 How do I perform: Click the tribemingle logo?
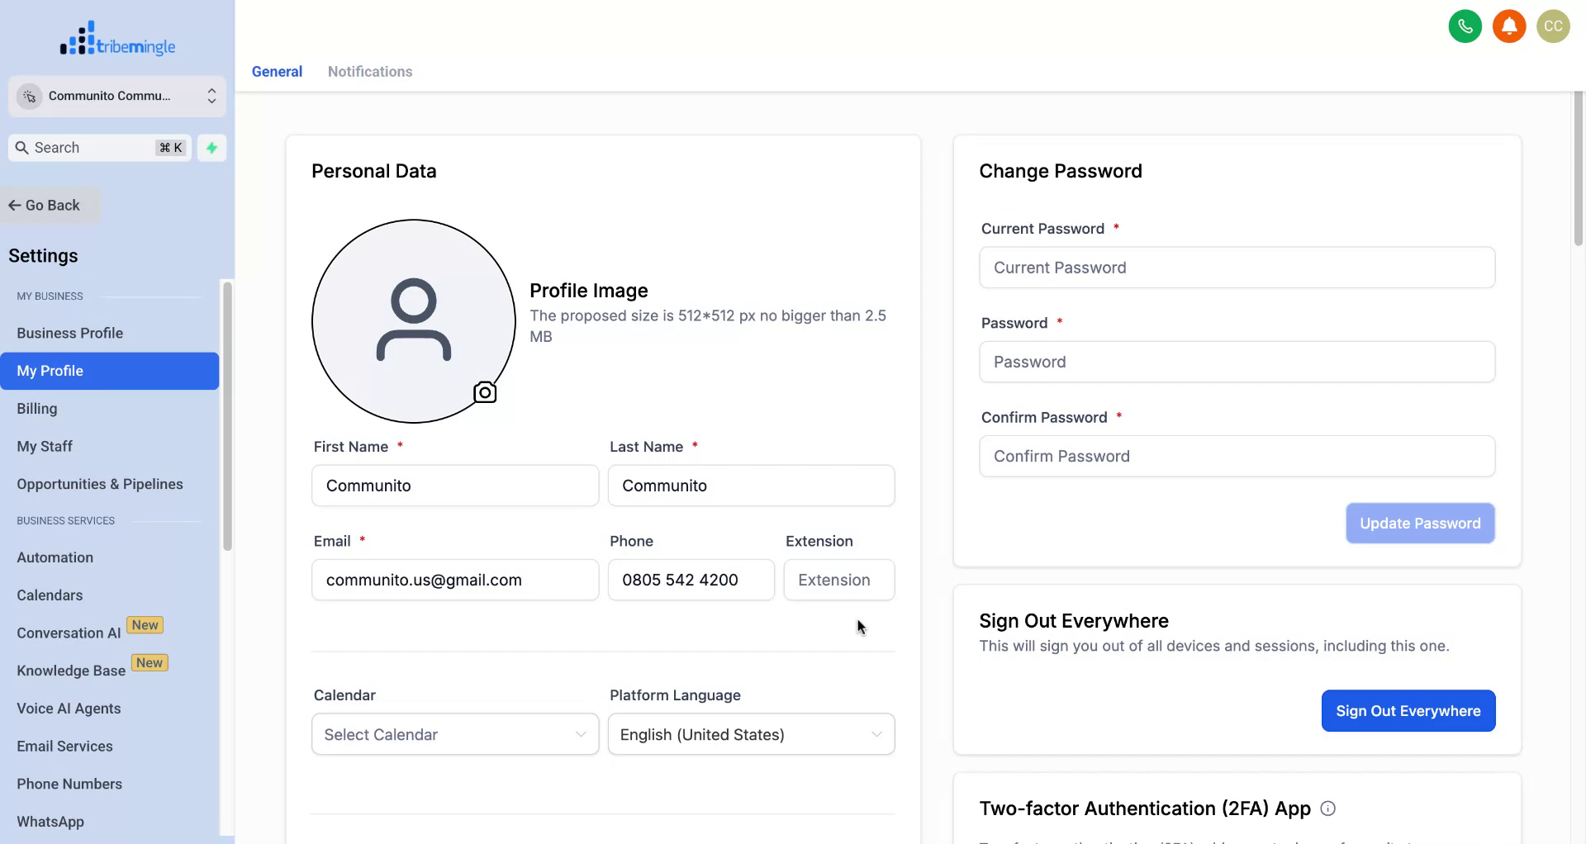point(117,40)
